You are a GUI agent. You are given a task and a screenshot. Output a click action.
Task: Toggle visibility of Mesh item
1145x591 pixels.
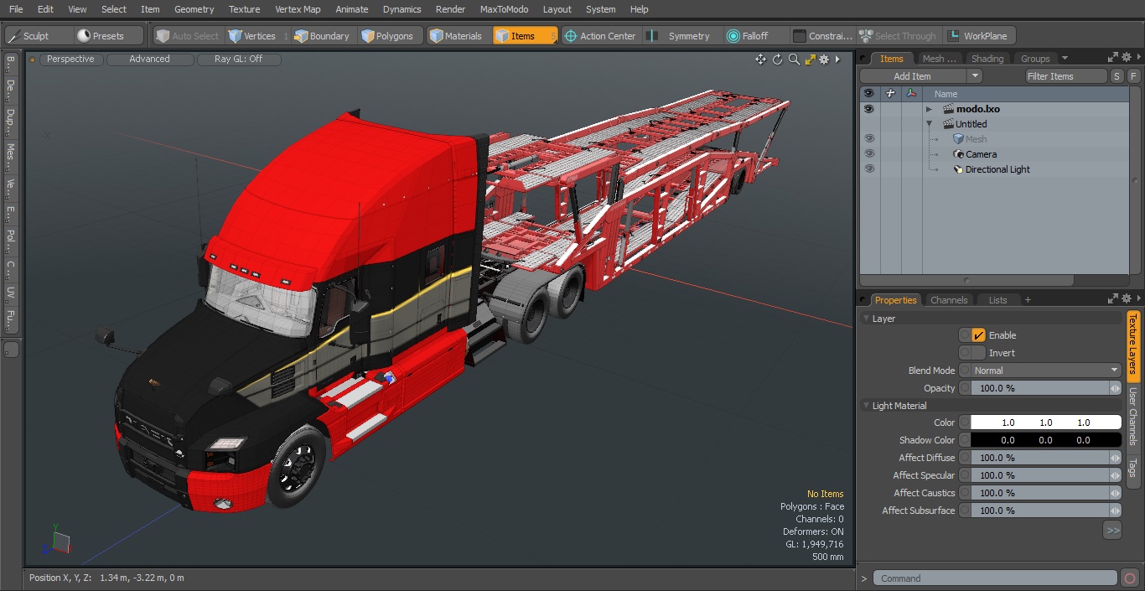[869, 139]
